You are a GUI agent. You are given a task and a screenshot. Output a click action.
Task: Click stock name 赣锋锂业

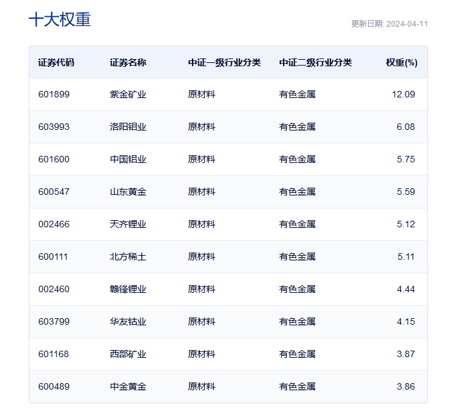click(x=128, y=289)
